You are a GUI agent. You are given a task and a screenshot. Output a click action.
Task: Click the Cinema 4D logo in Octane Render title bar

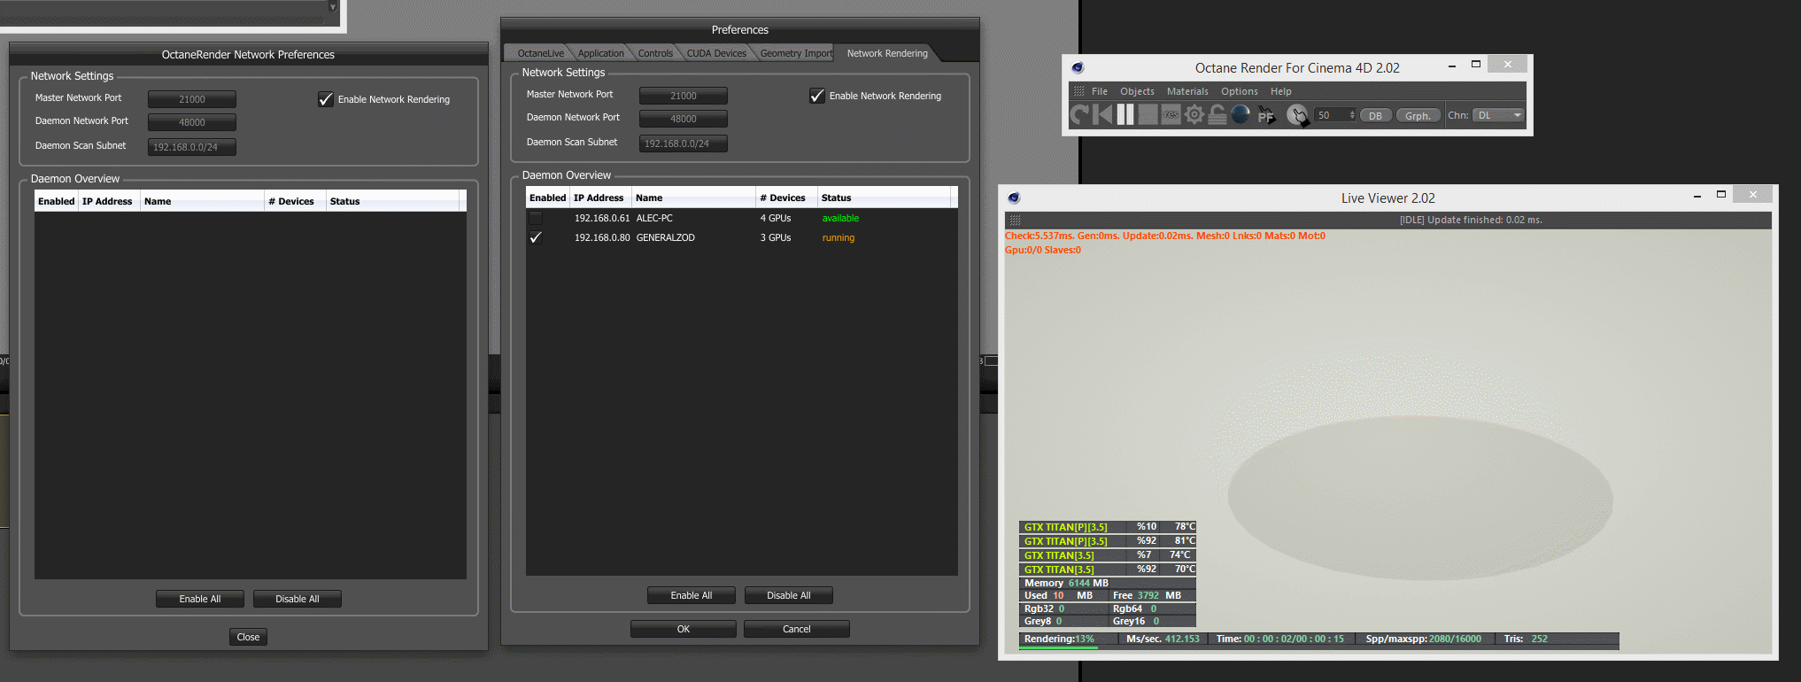point(1078,67)
